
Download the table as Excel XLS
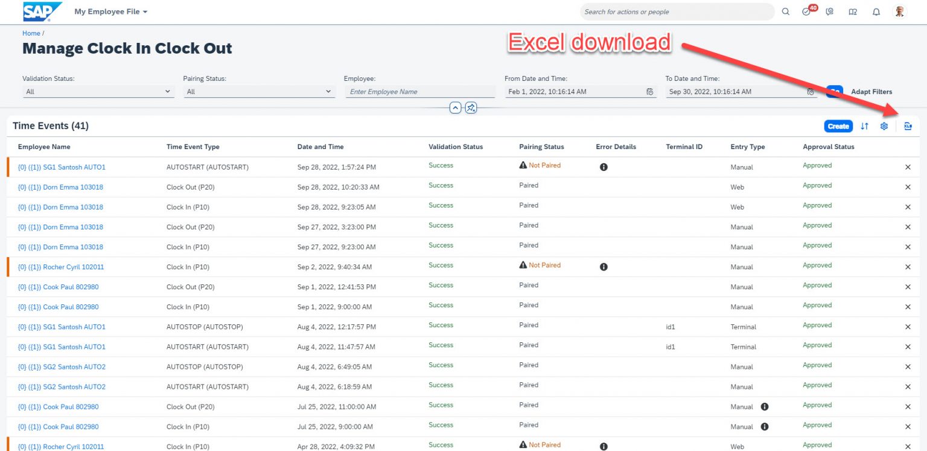click(908, 126)
